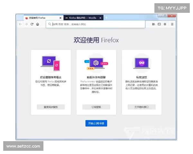Click the 私密浏览 heading

point(142,77)
